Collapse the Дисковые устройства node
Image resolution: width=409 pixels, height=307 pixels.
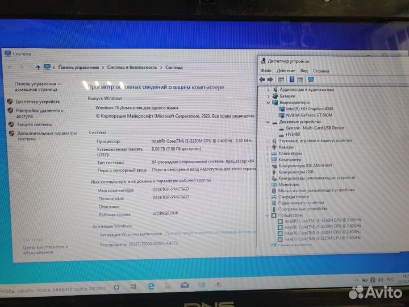(268, 122)
